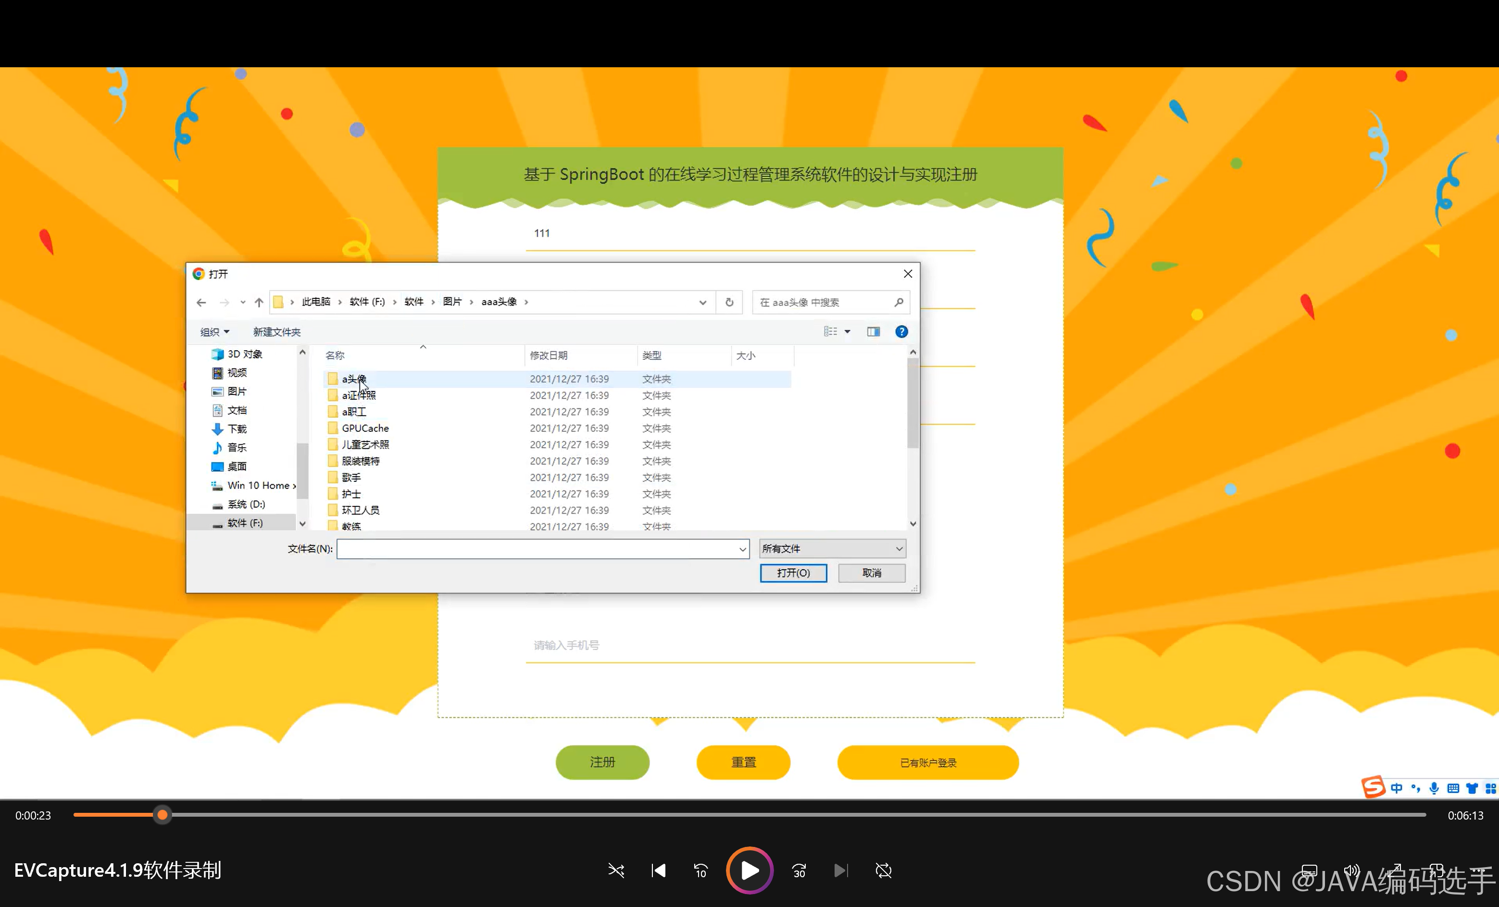Go up one folder level with the Up arrow
Image resolution: width=1499 pixels, height=907 pixels.
259,302
